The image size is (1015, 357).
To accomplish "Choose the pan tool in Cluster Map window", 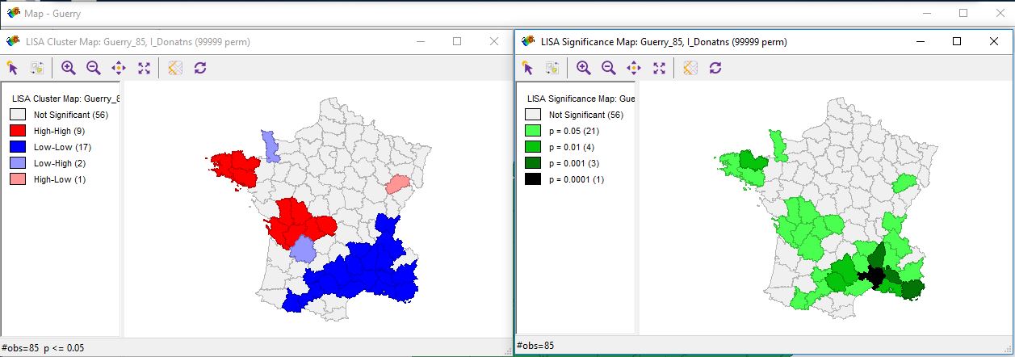I will [x=119, y=69].
